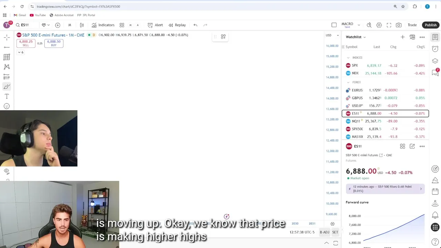Screen dimensions: 441x248
Task: Open the economic calendar panel
Action: 435,192
